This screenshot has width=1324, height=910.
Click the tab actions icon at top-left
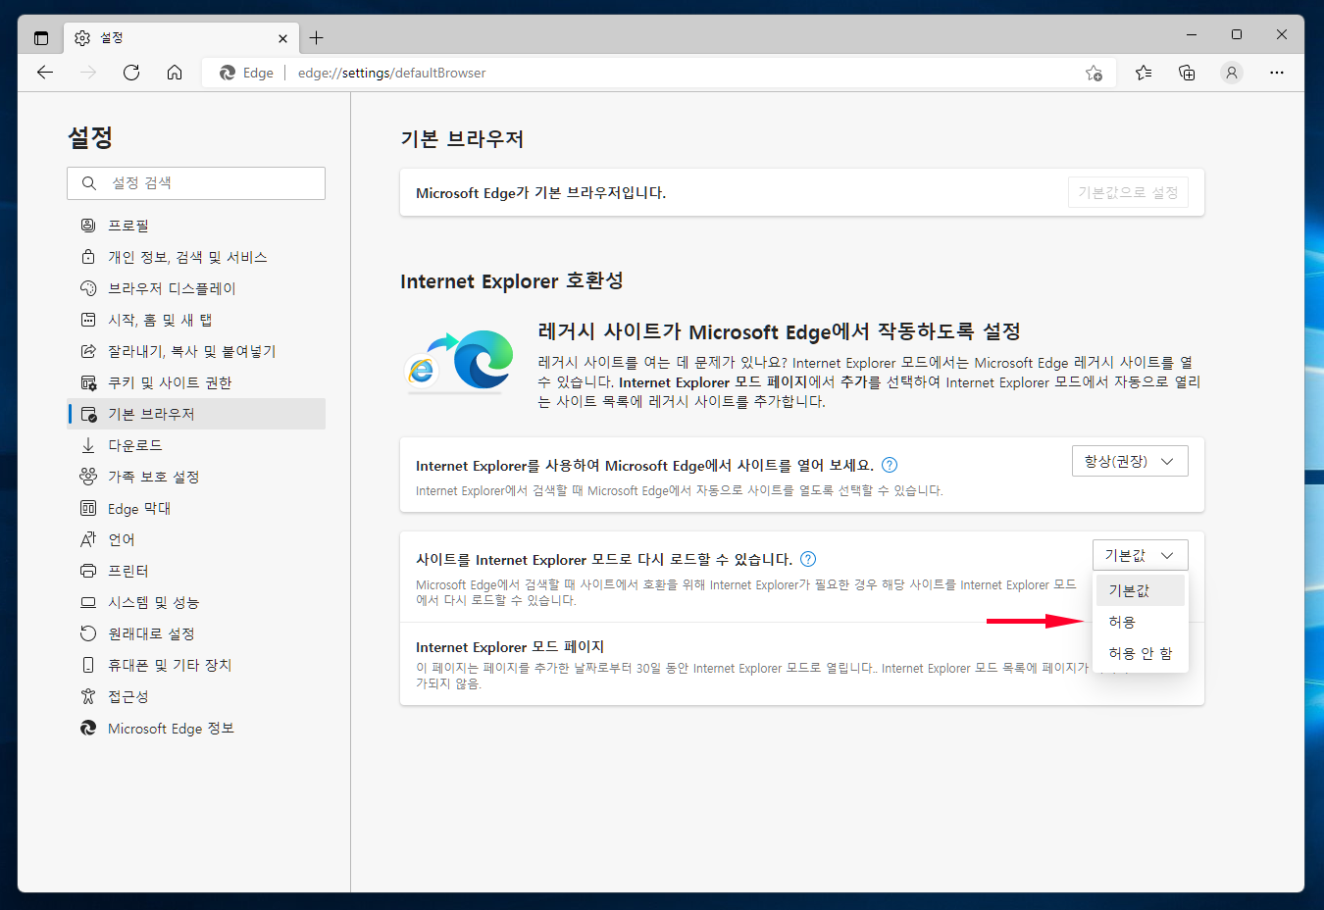(41, 38)
